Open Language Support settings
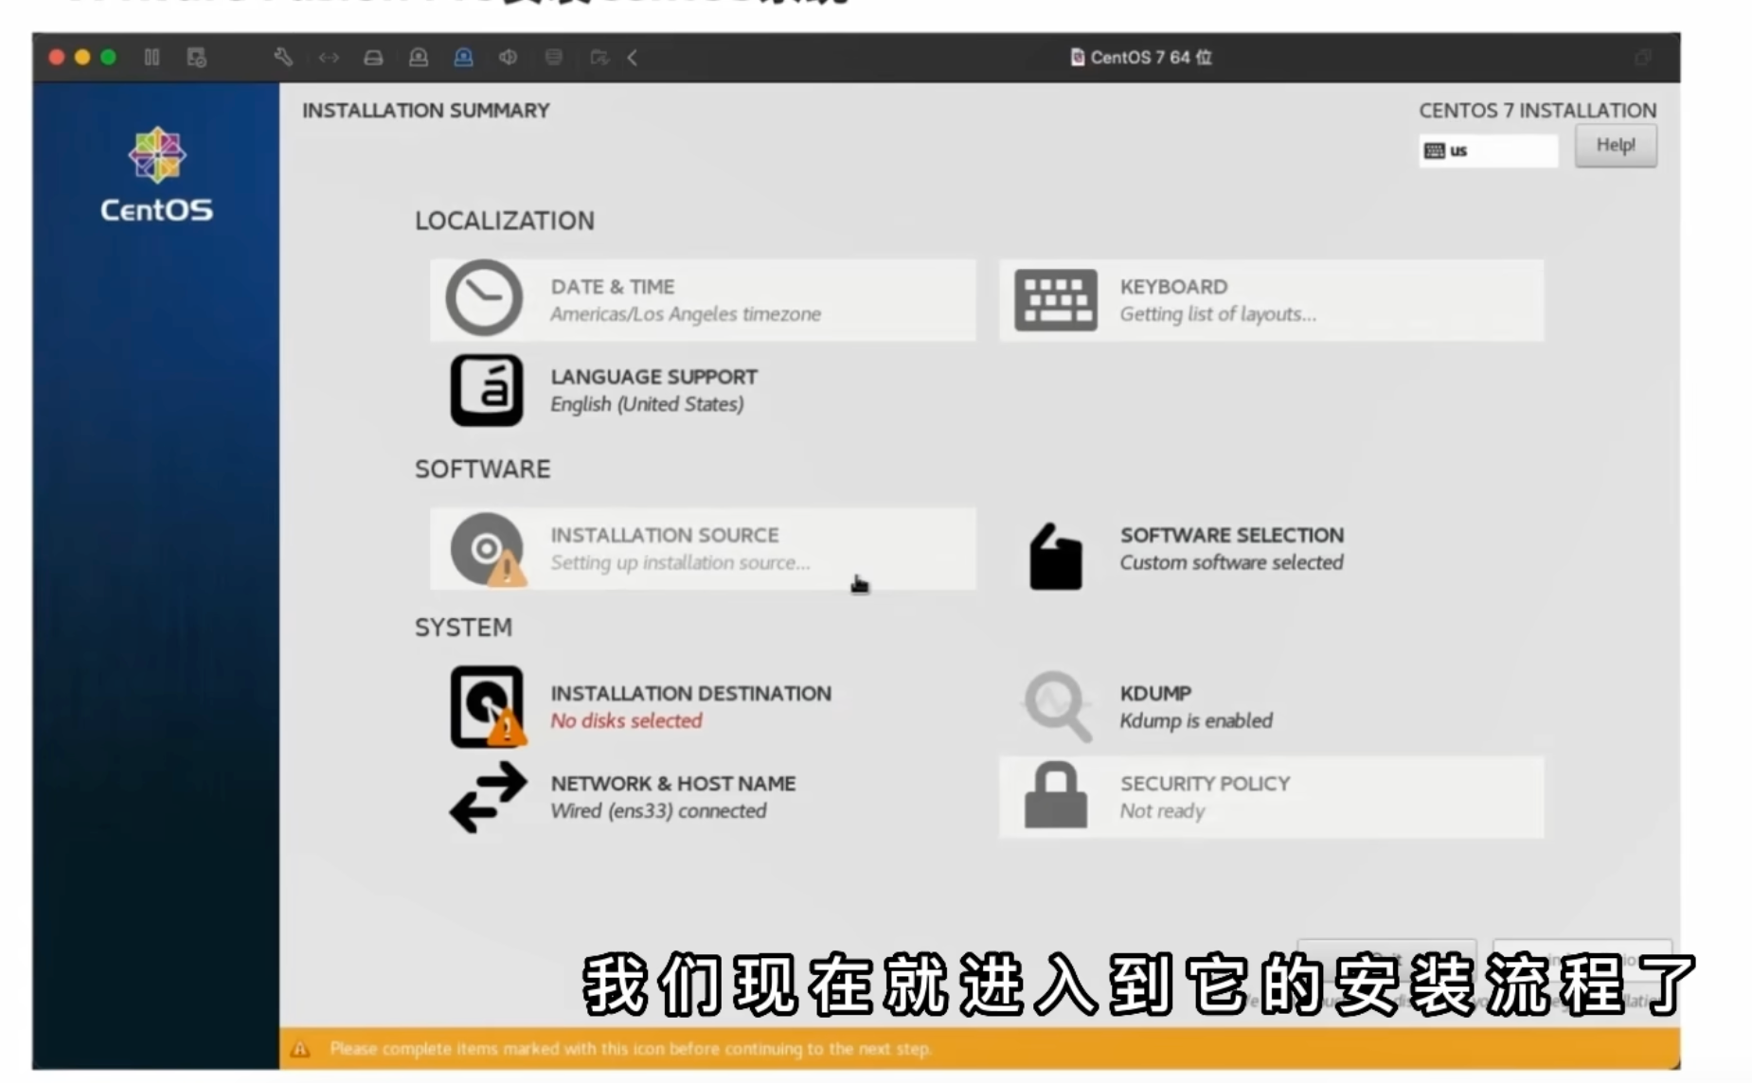This screenshot has width=1752, height=1083. 703,390
